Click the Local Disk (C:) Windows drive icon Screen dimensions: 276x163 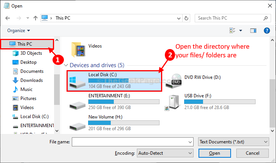[77, 82]
